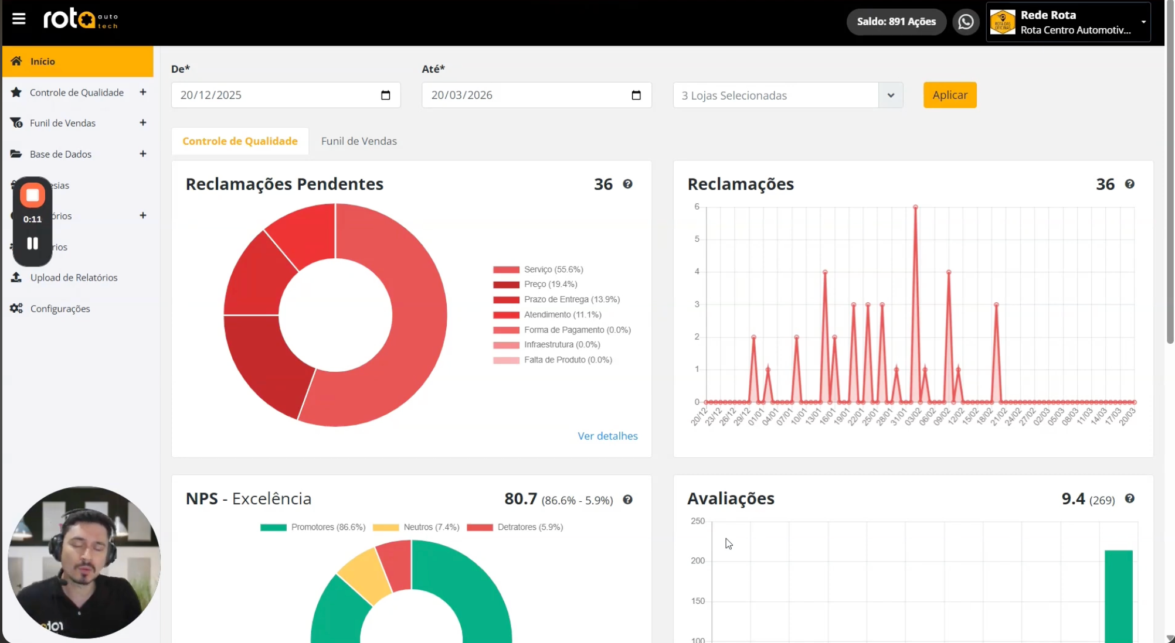Select the Controle de Qualidade tab

(x=240, y=141)
